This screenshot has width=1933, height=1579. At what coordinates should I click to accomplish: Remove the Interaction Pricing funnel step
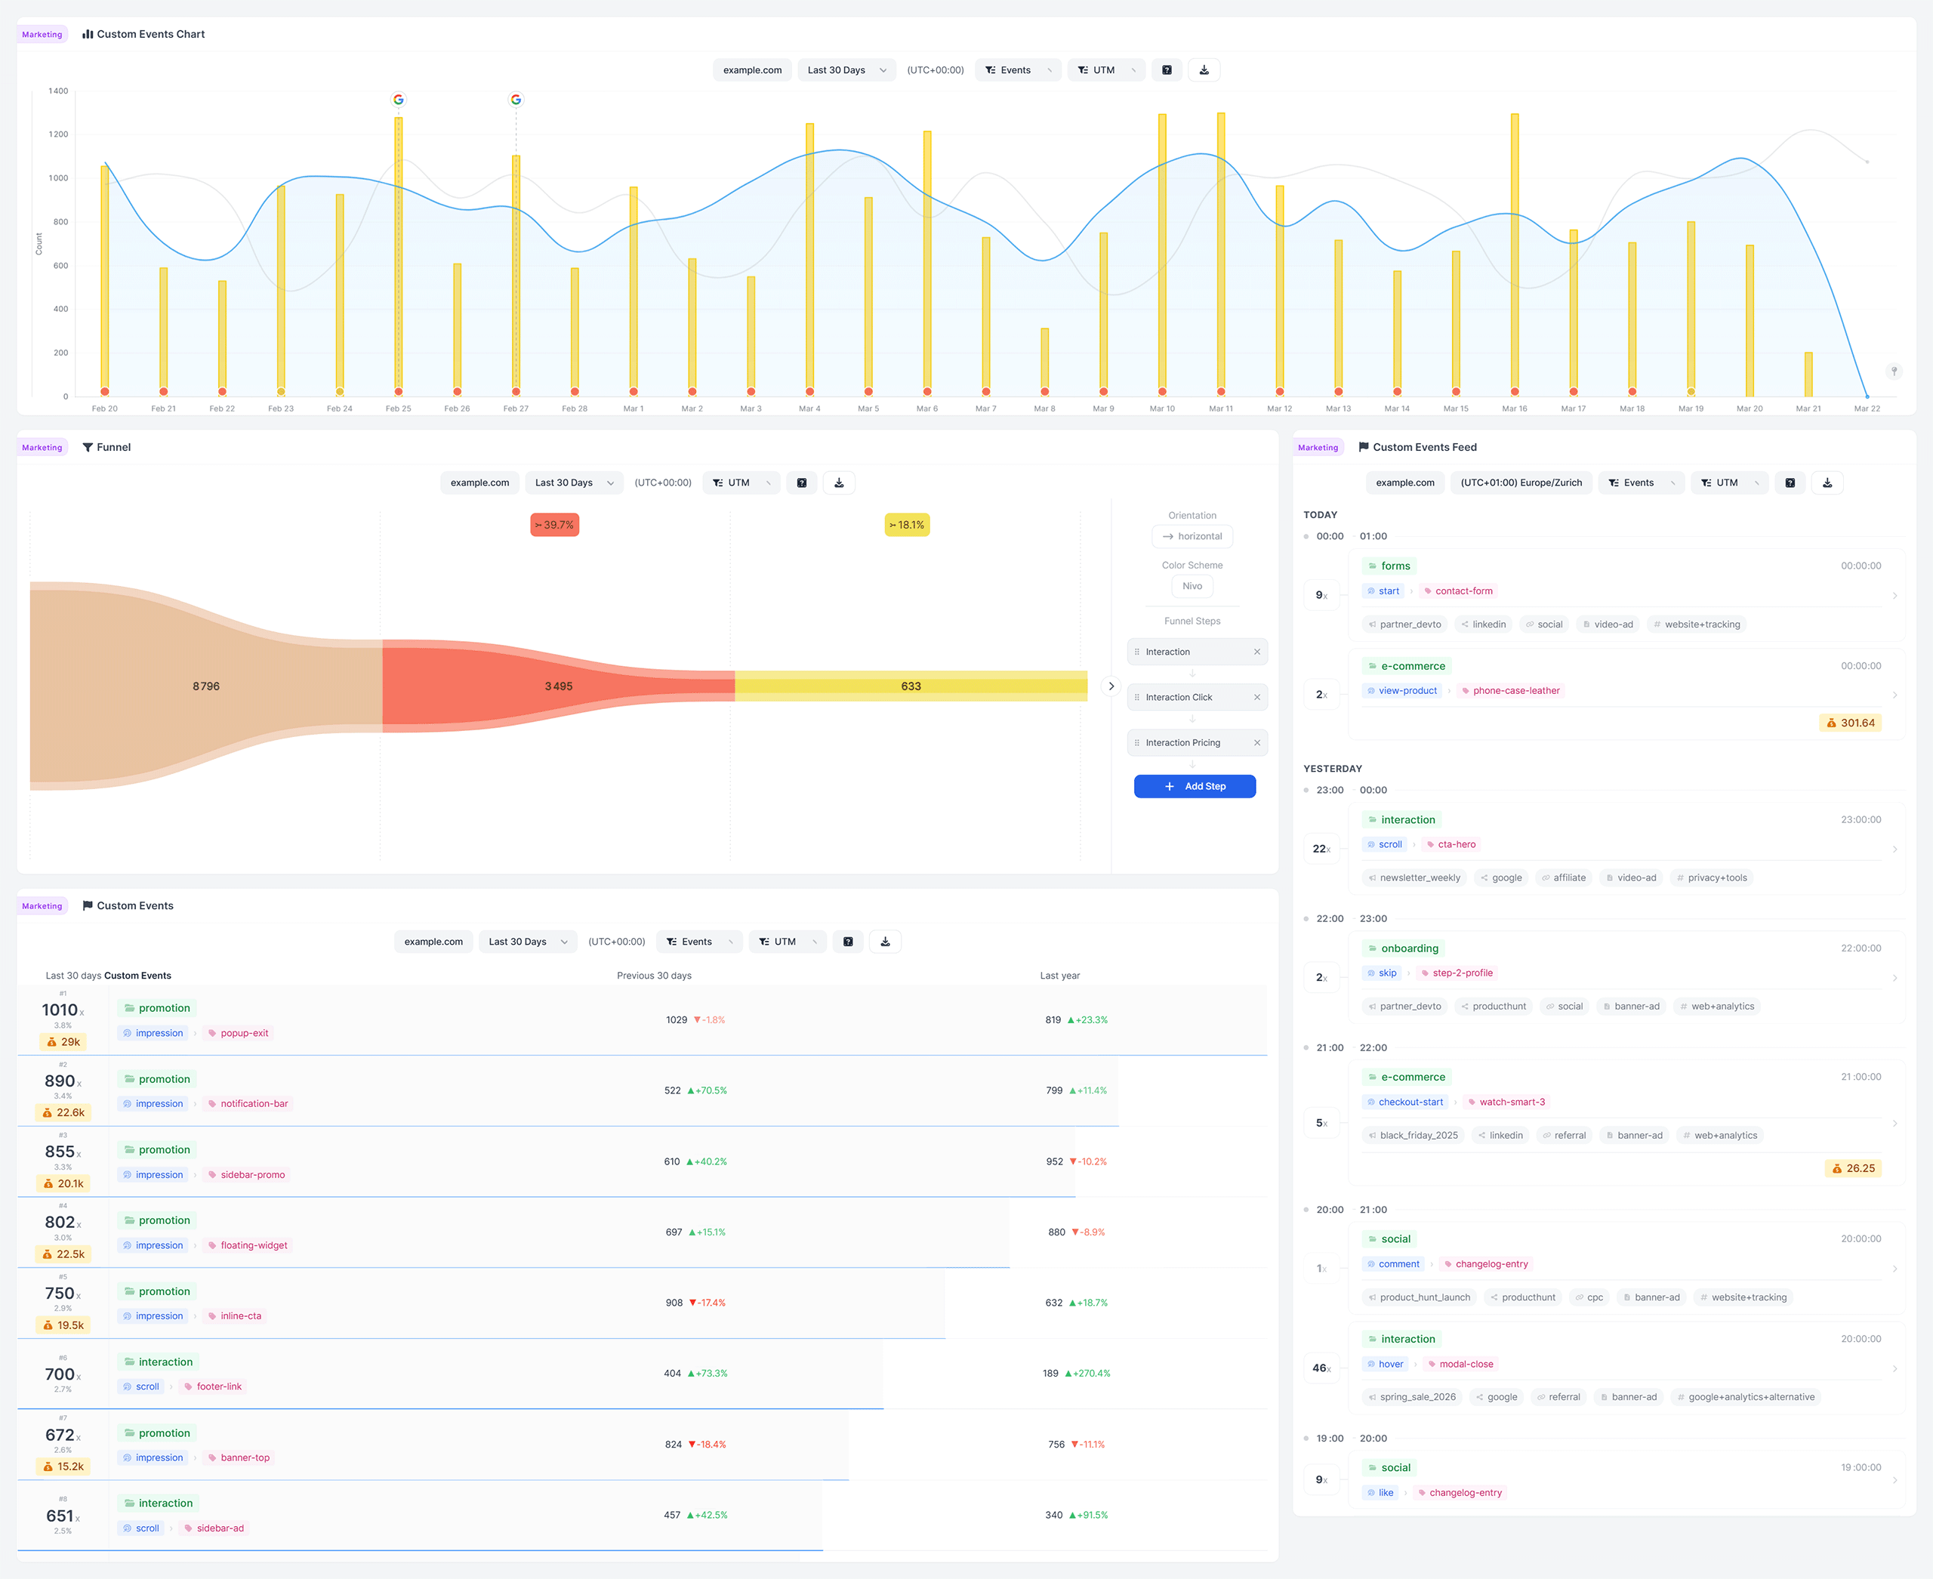tap(1257, 743)
